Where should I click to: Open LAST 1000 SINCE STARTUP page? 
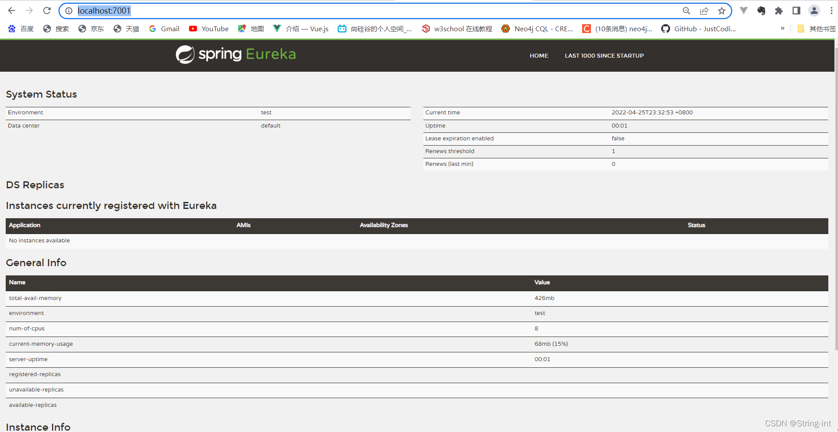[x=604, y=55]
